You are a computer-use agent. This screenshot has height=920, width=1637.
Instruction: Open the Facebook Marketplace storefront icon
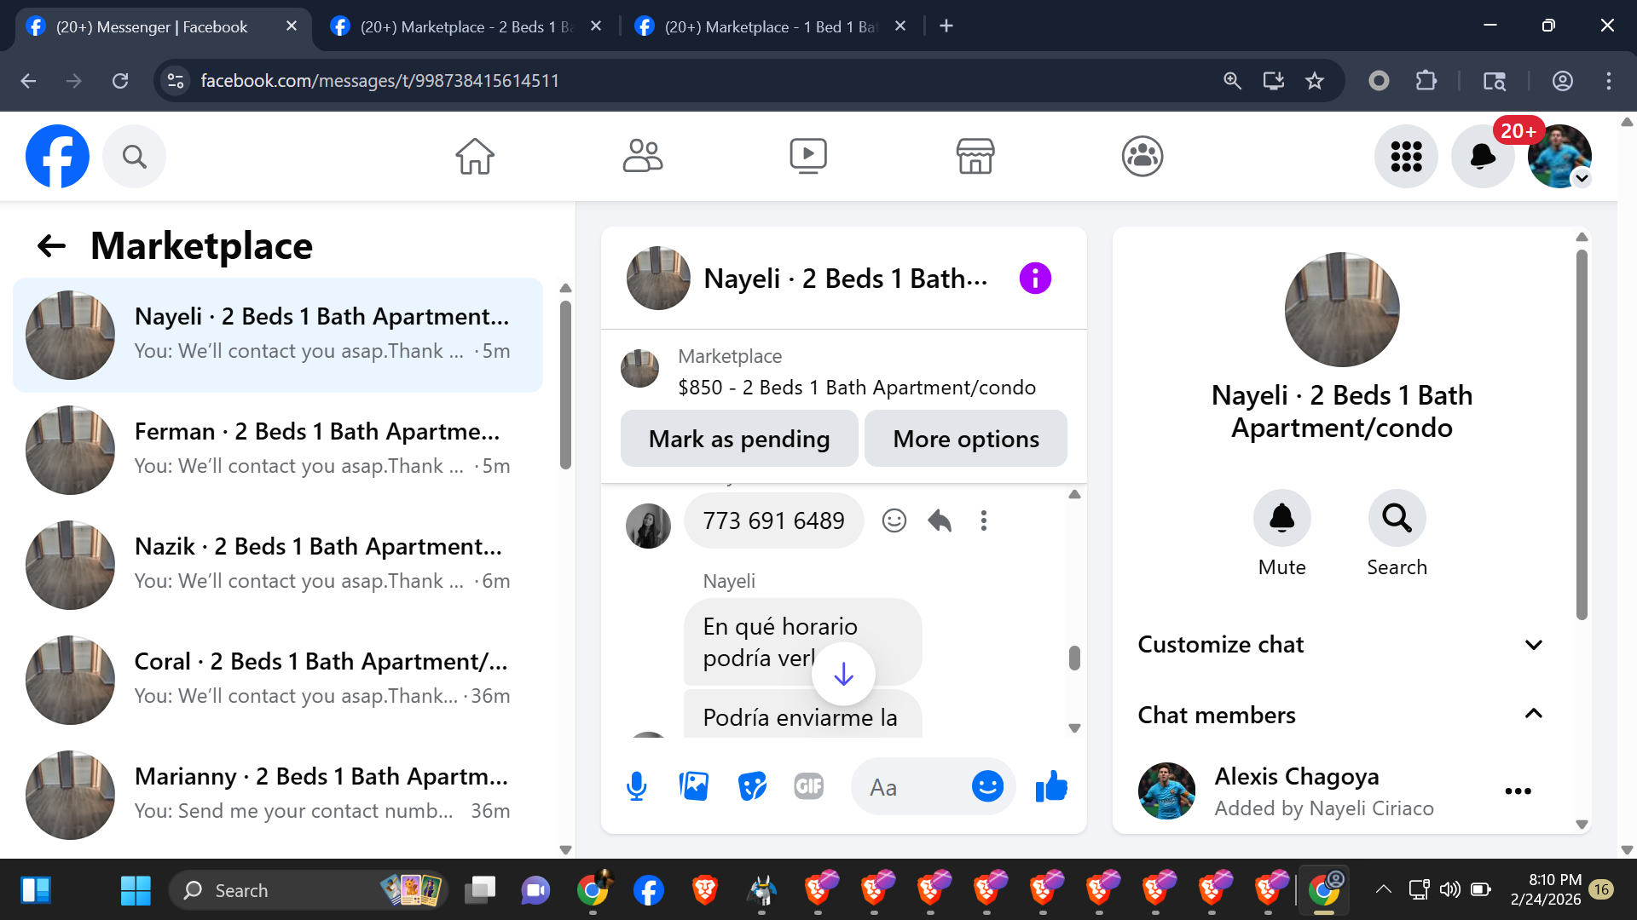coord(975,156)
